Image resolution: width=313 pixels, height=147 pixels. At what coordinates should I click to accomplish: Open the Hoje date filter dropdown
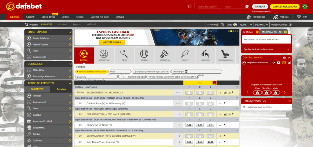tap(120, 72)
